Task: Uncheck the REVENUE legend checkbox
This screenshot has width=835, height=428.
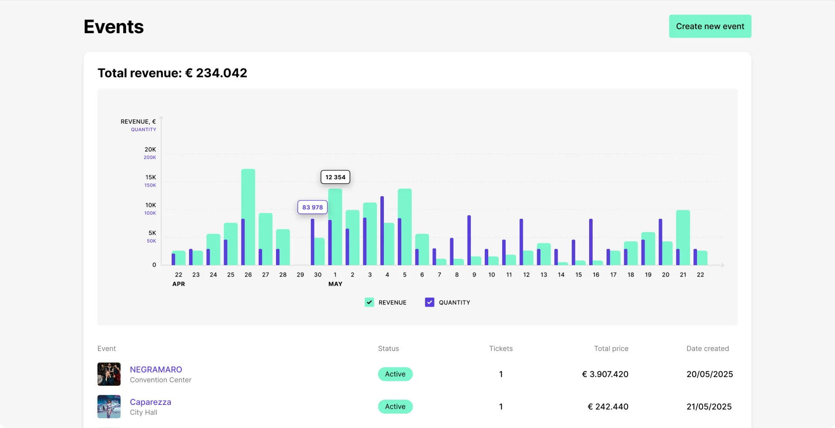Action: click(x=369, y=302)
